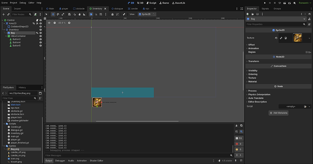Lock the selected node with padlock icon
Viewport: 313px width, 164px height.
click(x=112, y=14)
